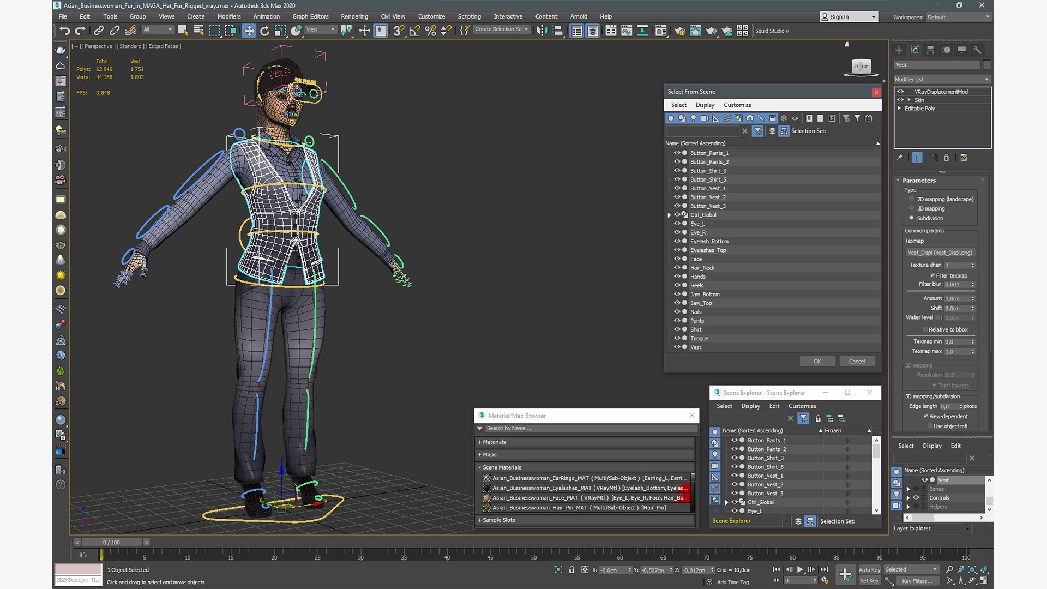Activate Bind to Space Warp tool
The height and width of the screenshot is (589, 1047).
130,31
